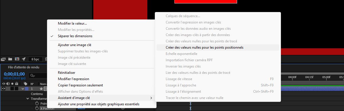
Task: Hide layer 1 with its eye toggle
Action: point(4,89)
